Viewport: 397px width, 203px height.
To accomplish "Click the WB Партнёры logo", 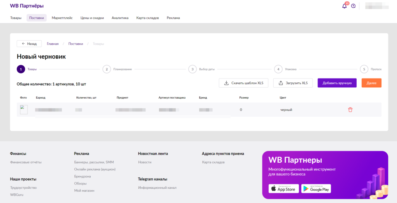I will pyautogui.click(x=27, y=6).
